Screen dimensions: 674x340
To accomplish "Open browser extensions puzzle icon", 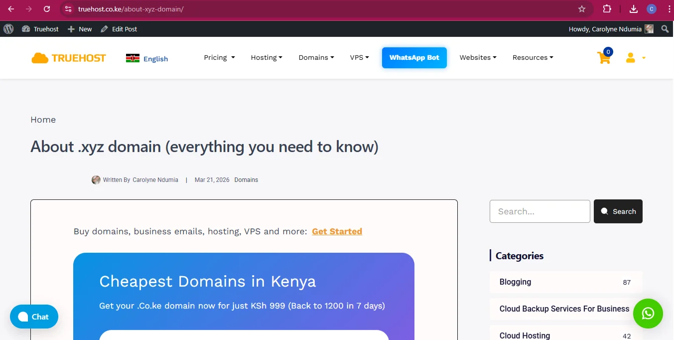I will 607,9.
